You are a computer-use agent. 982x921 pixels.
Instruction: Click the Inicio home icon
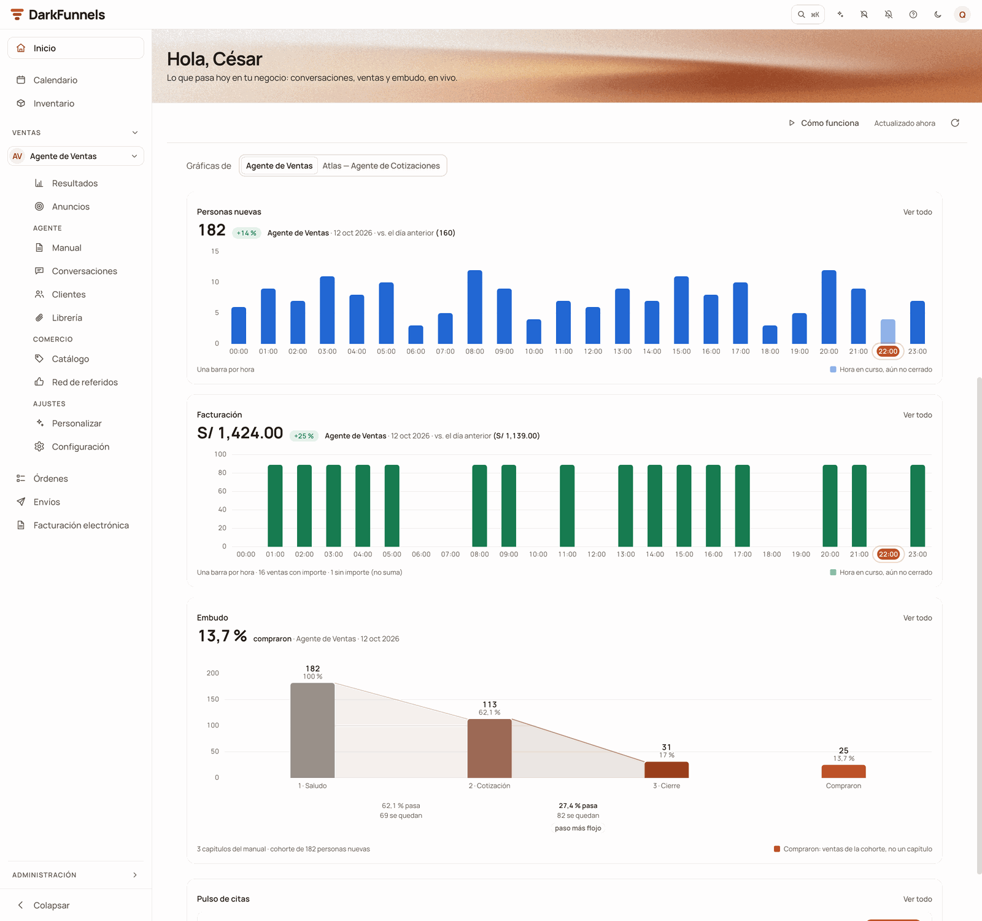[21, 48]
